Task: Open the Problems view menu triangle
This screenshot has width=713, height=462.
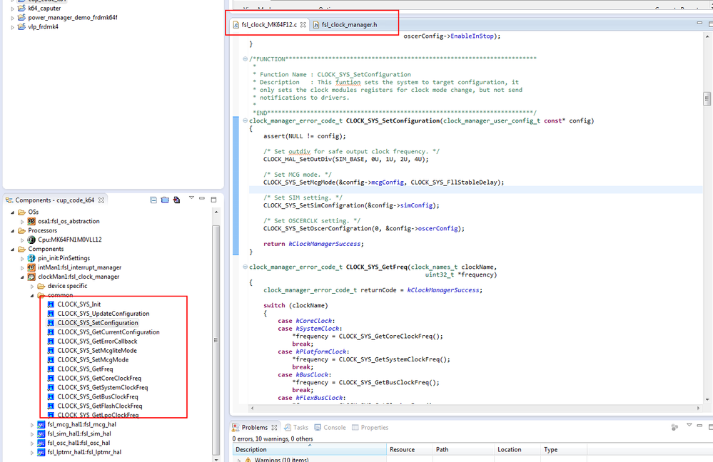Action: tap(689, 425)
